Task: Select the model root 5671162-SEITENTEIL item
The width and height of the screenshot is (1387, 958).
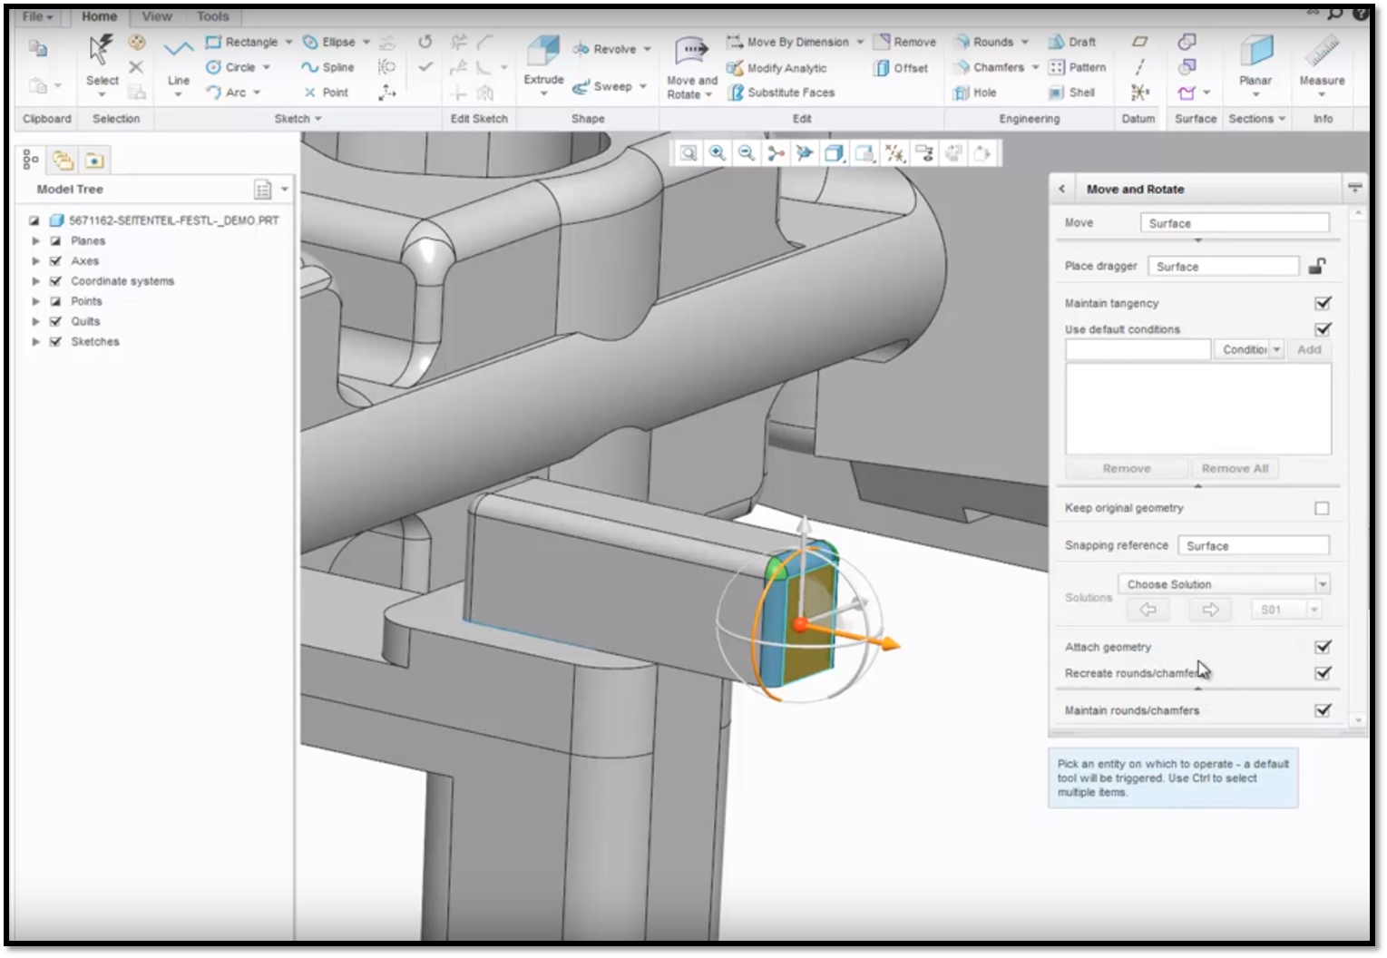Action: (x=174, y=220)
